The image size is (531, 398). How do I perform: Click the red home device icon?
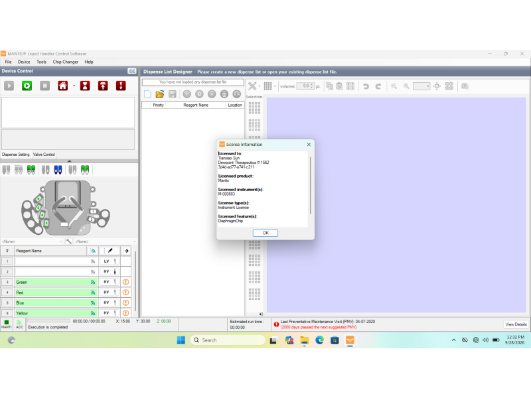click(x=62, y=86)
